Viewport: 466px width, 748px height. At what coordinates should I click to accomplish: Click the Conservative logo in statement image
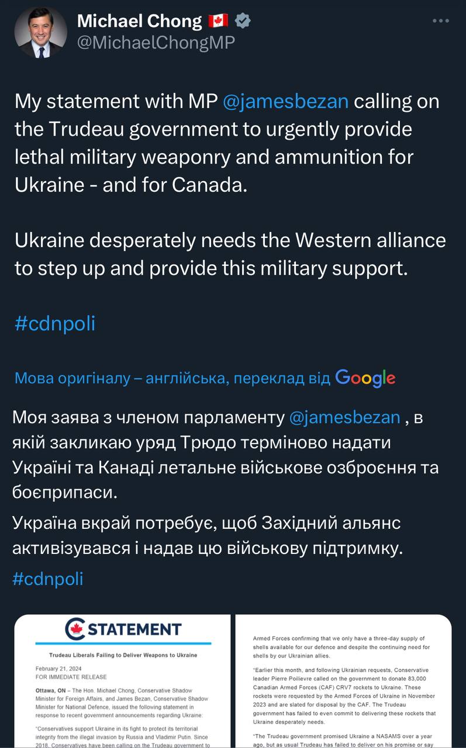tap(75, 630)
